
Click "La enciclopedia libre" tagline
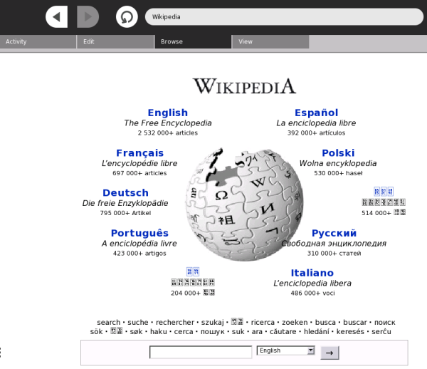(316, 123)
